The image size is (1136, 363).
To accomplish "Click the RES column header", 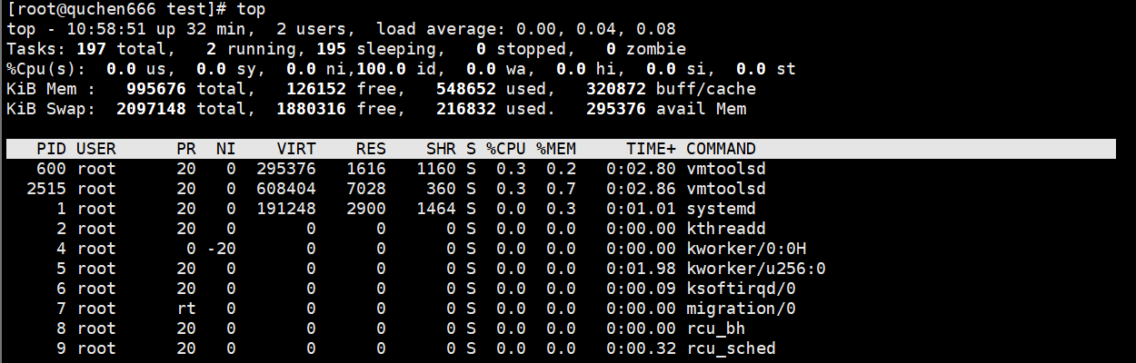I will pyautogui.click(x=371, y=149).
